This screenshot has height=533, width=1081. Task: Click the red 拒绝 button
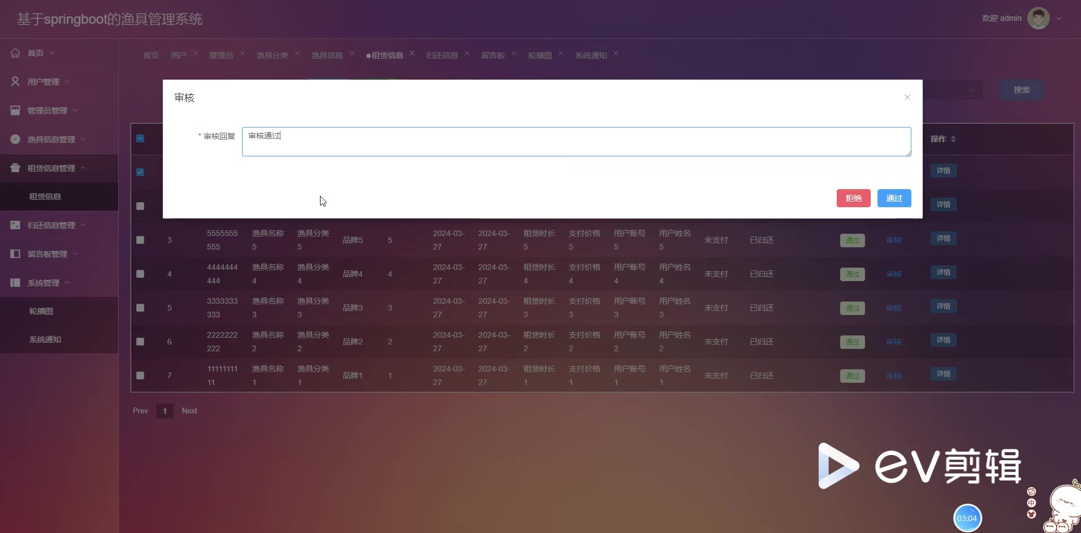pos(853,198)
